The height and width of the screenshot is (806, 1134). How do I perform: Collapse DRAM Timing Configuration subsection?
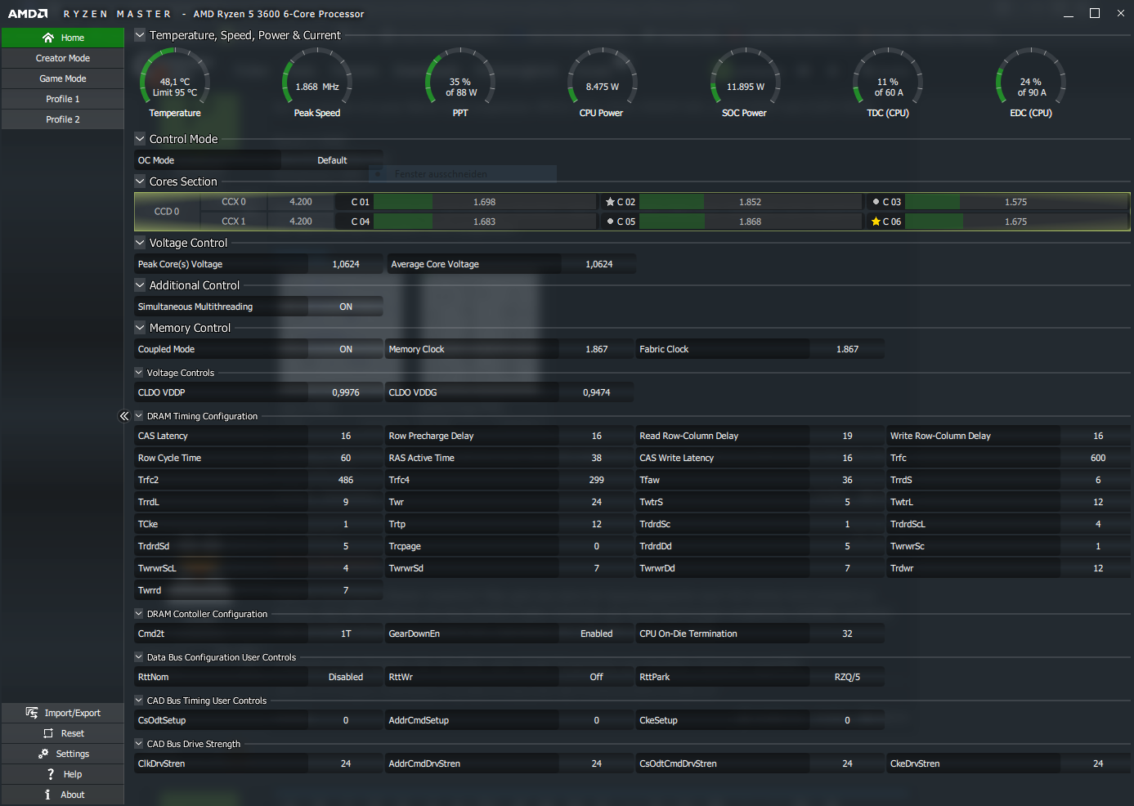click(x=139, y=416)
